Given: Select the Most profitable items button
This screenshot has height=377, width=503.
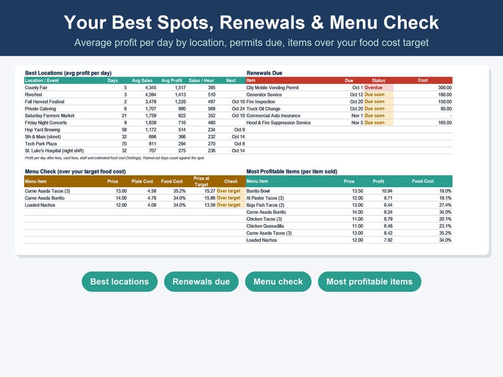Looking at the screenshot, I should point(369,281).
